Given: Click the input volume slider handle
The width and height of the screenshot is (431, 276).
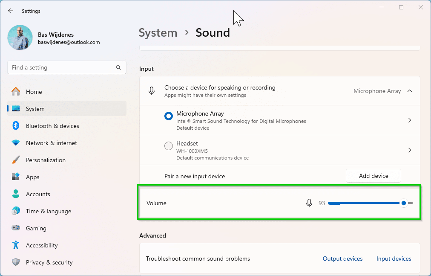Looking at the screenshot, I should pyautogui.click(x=403, y=203).
